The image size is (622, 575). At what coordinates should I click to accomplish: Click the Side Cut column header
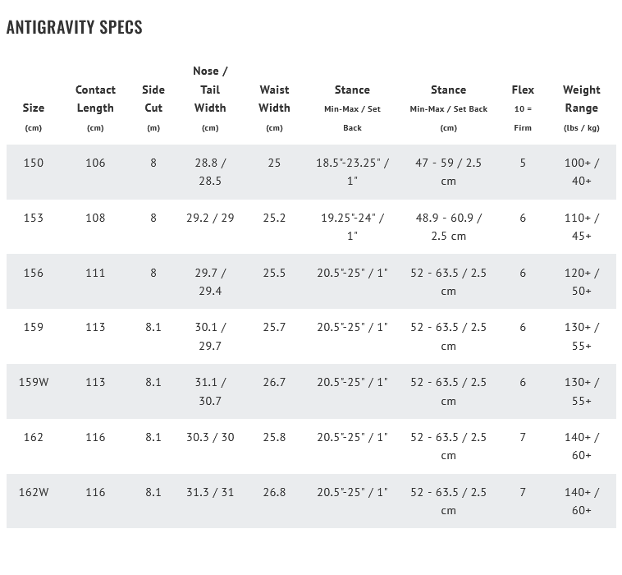tap(153, 99)
